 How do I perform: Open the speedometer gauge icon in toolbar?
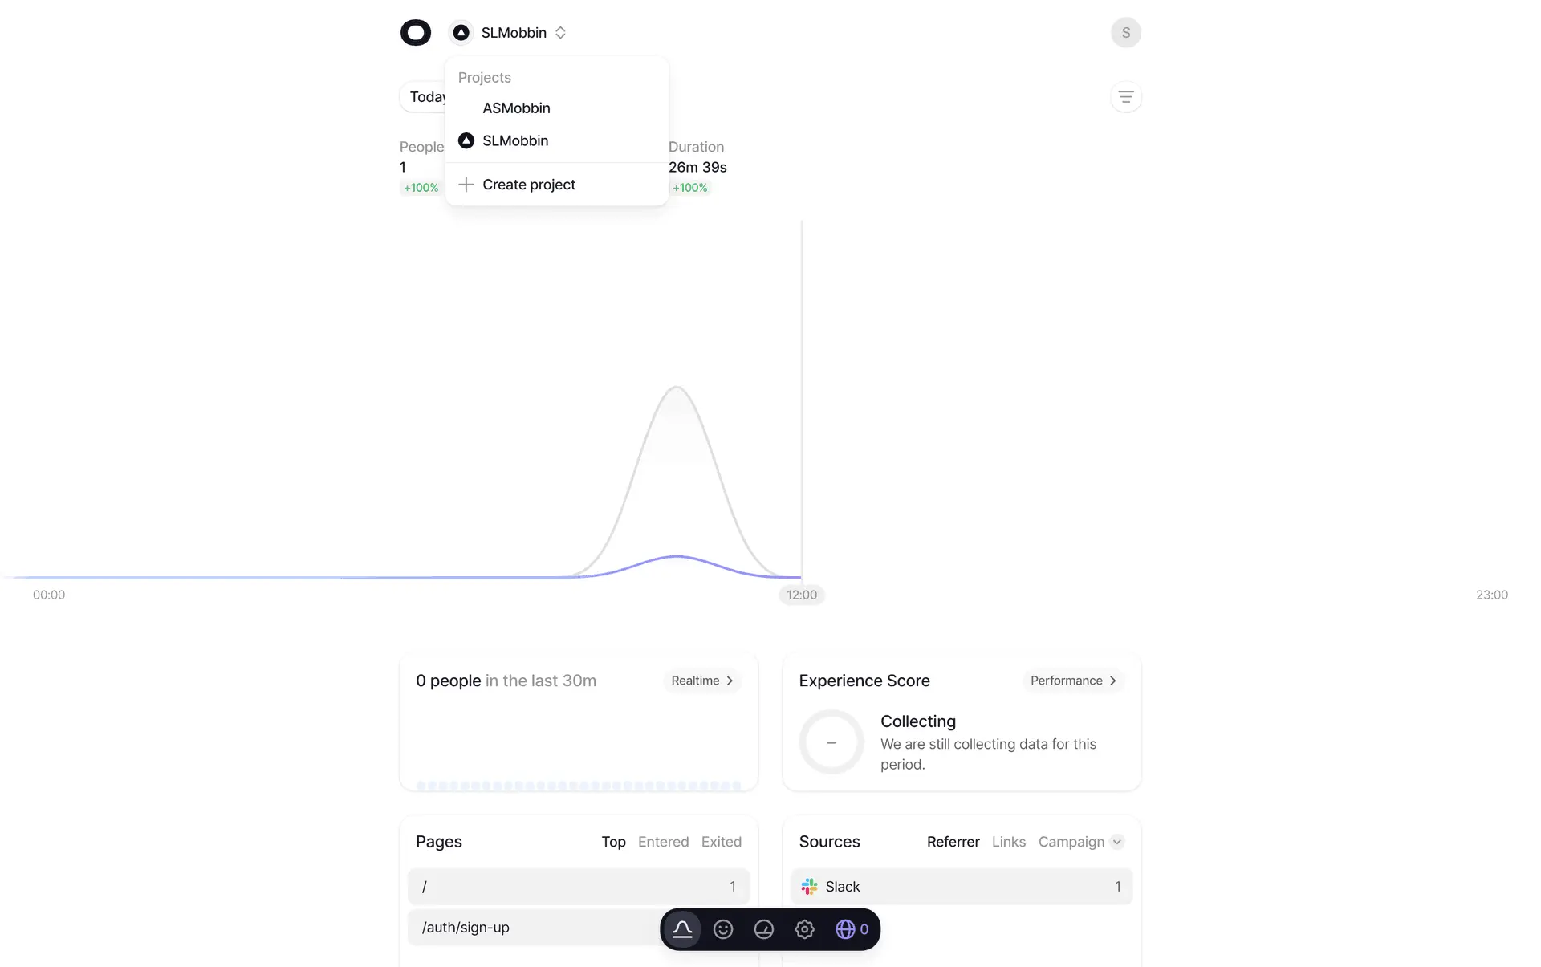[764, 929]
